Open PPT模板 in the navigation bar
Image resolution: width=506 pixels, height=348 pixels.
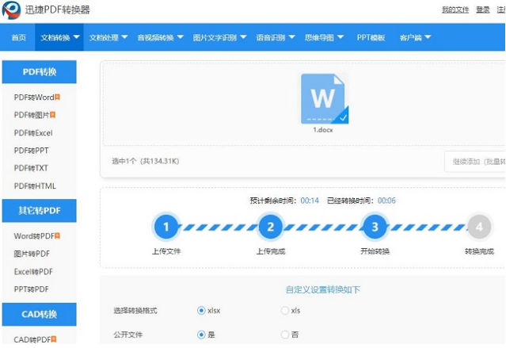[x=371, y=37]
